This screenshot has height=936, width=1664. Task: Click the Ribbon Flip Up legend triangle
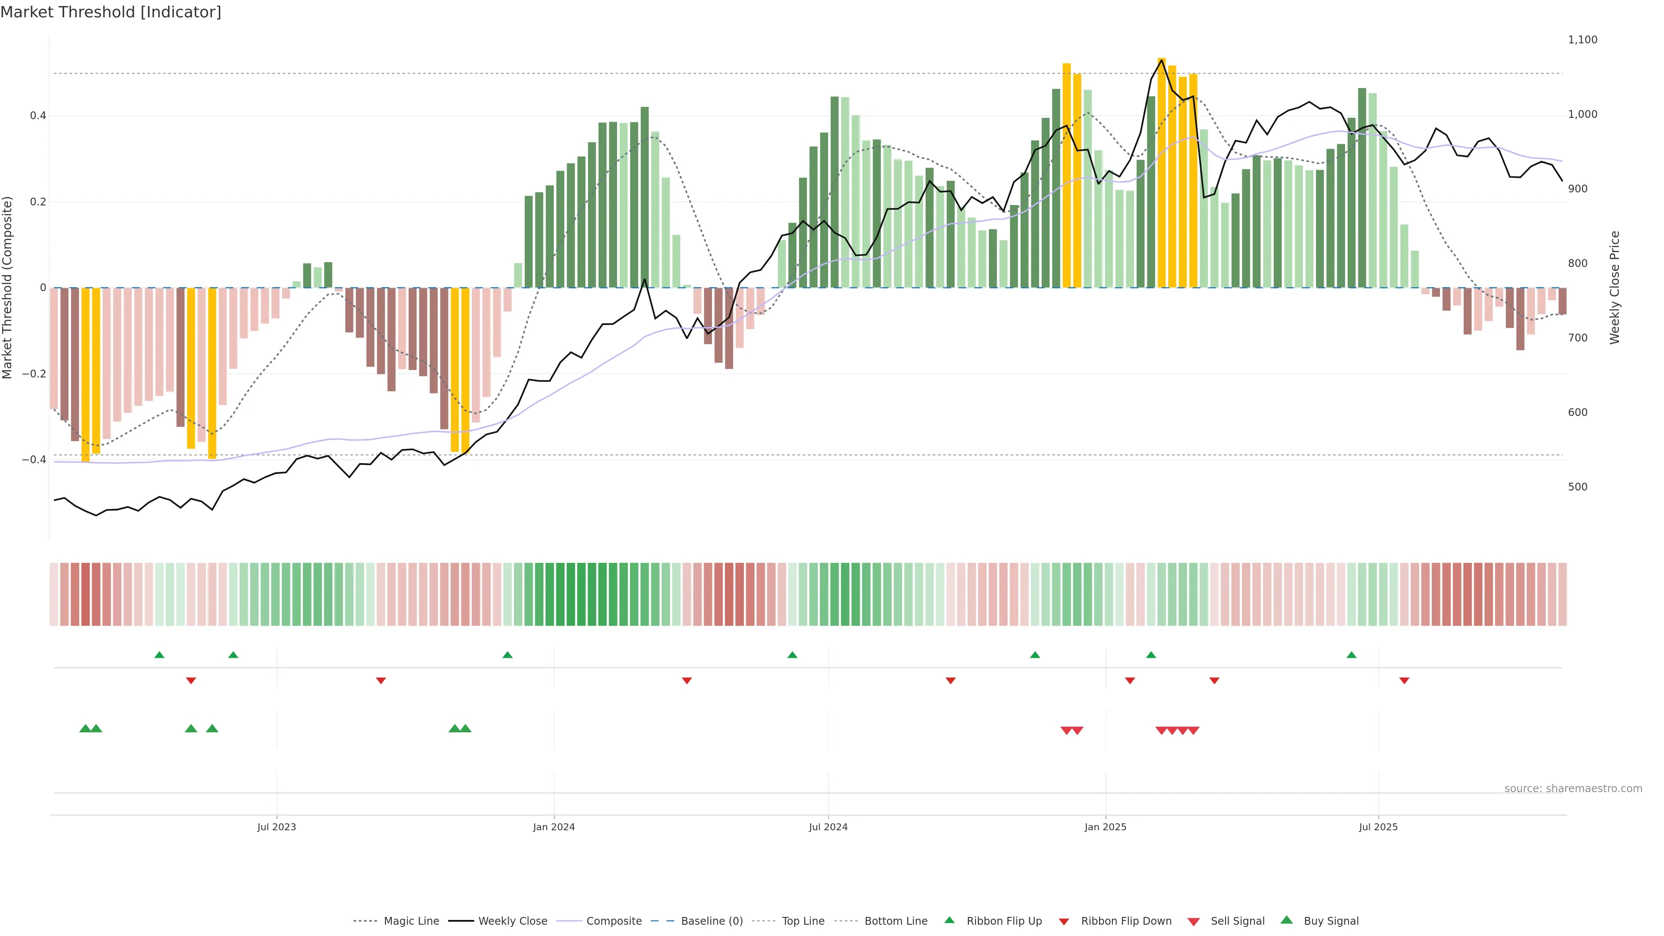tap(949, 920)
